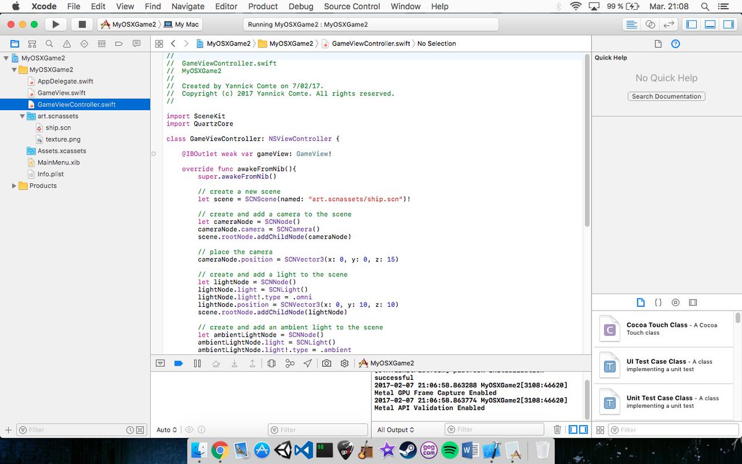The height and width of the screenshot is (464, 742).
Task: Open the Test navigator diamond icon
Action: [84, 44]
